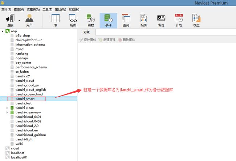Select the localhost01 connection
Image resolution: width=236 pixels, height=161 pixels.
19,157
